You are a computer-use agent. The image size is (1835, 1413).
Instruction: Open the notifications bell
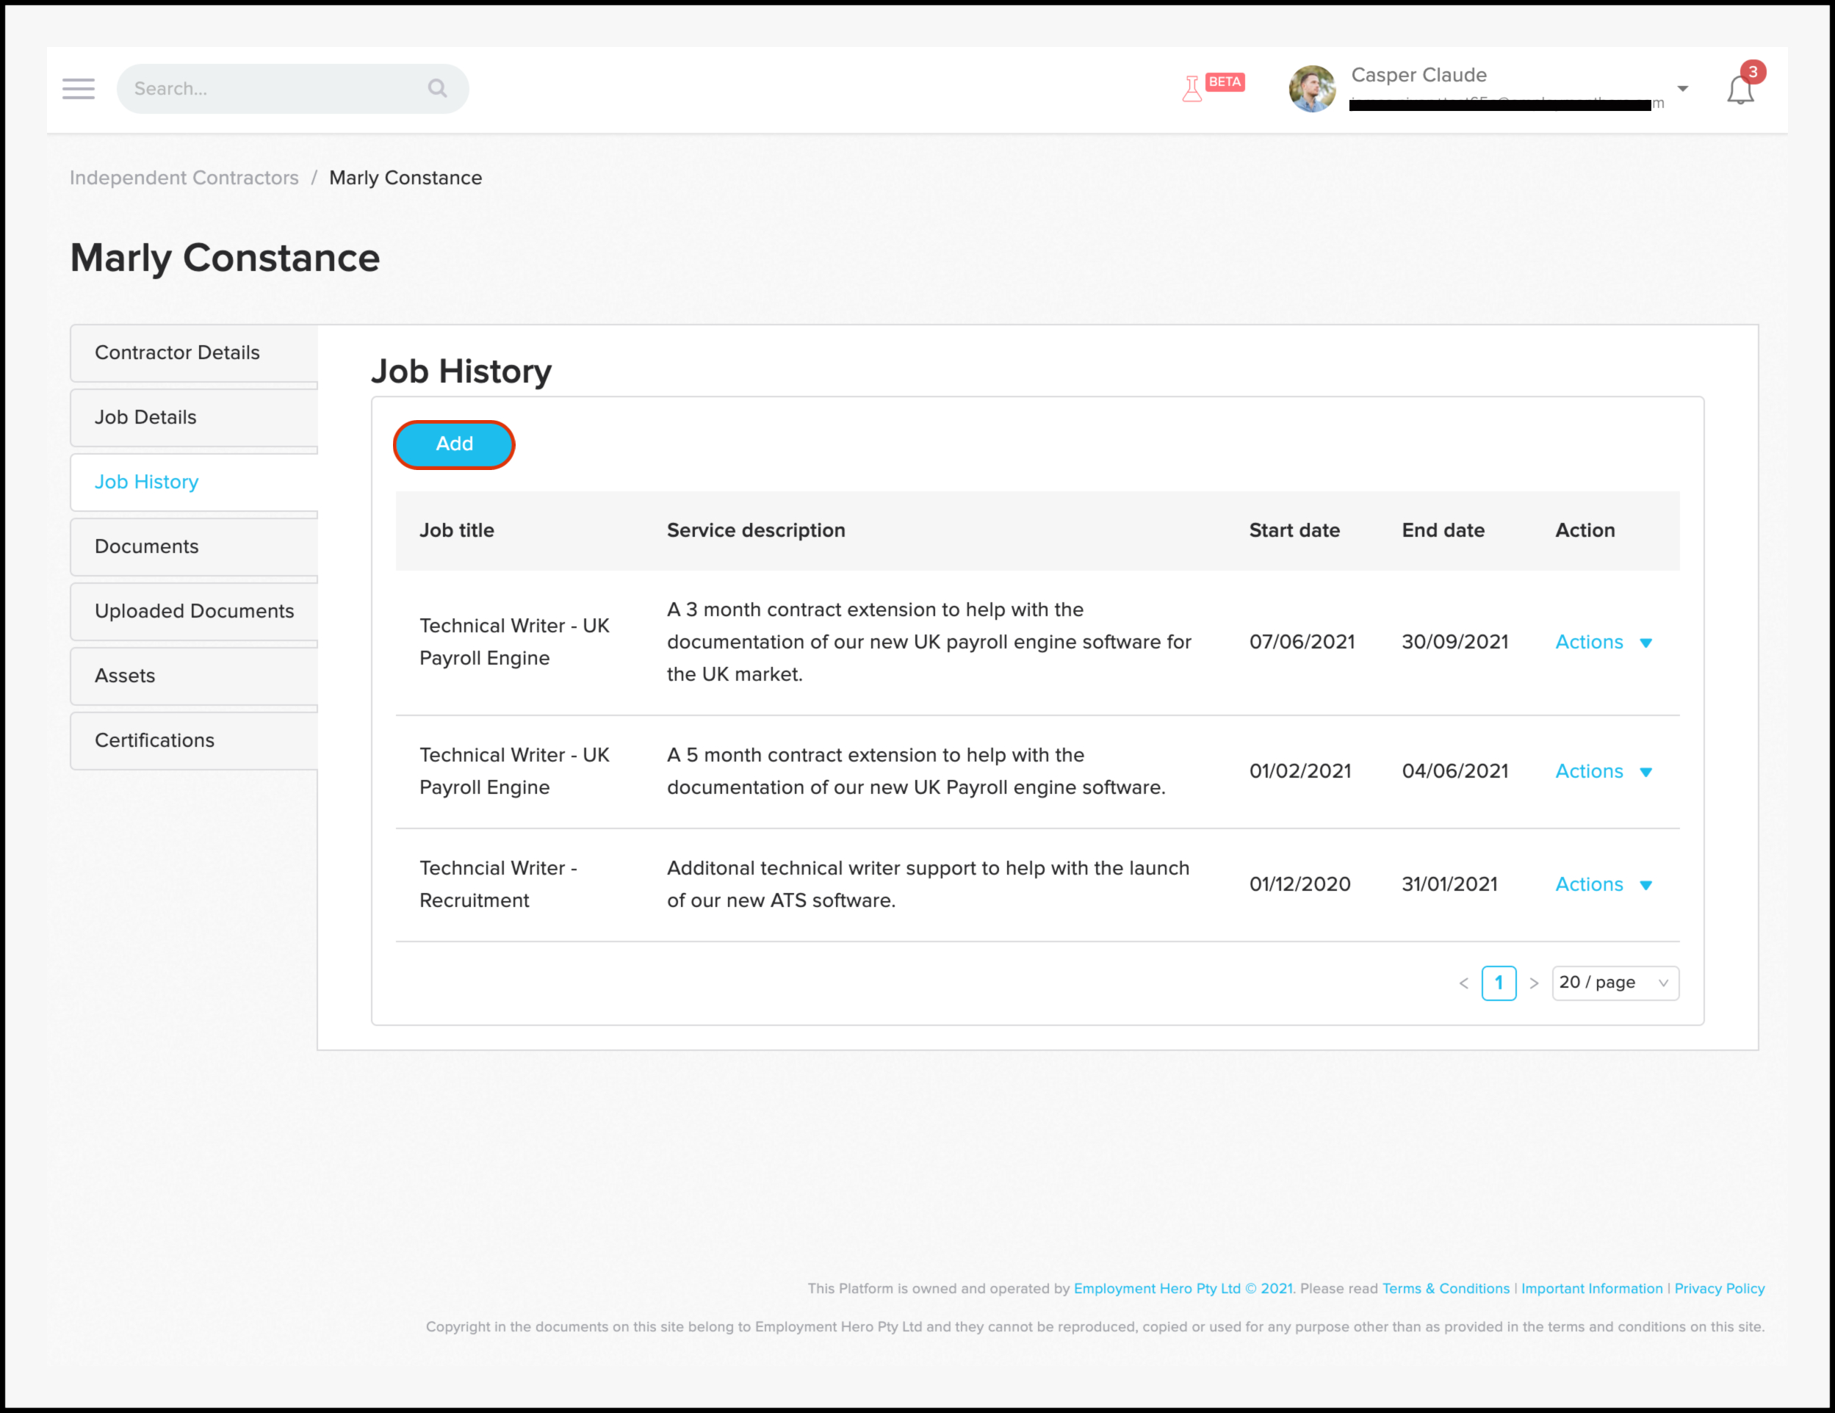click(1740, 90)
